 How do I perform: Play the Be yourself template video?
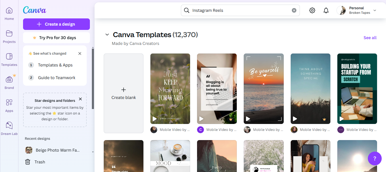(x=248, y=119)
